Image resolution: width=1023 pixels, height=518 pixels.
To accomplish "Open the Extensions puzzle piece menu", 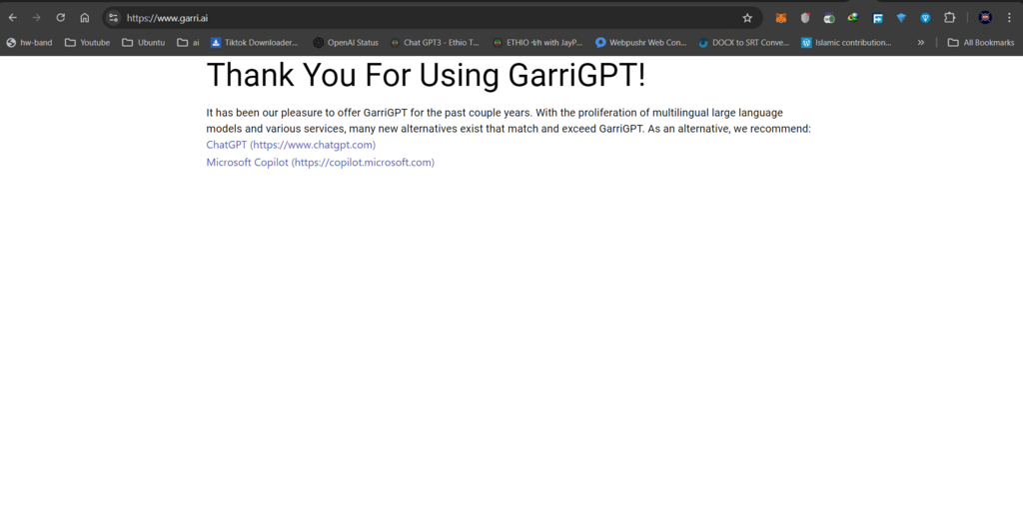I will pos(950,18).
